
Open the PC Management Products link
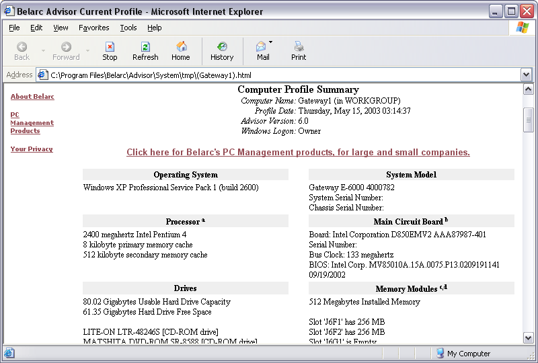click(32, 123)
